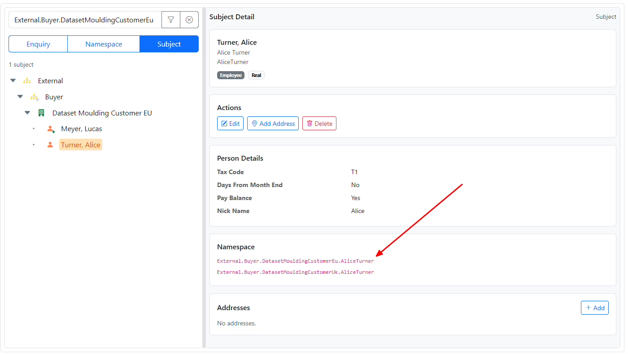Select the Buyer tree label
The height and width of the screenshot is (354, 628).
point(54,97)
